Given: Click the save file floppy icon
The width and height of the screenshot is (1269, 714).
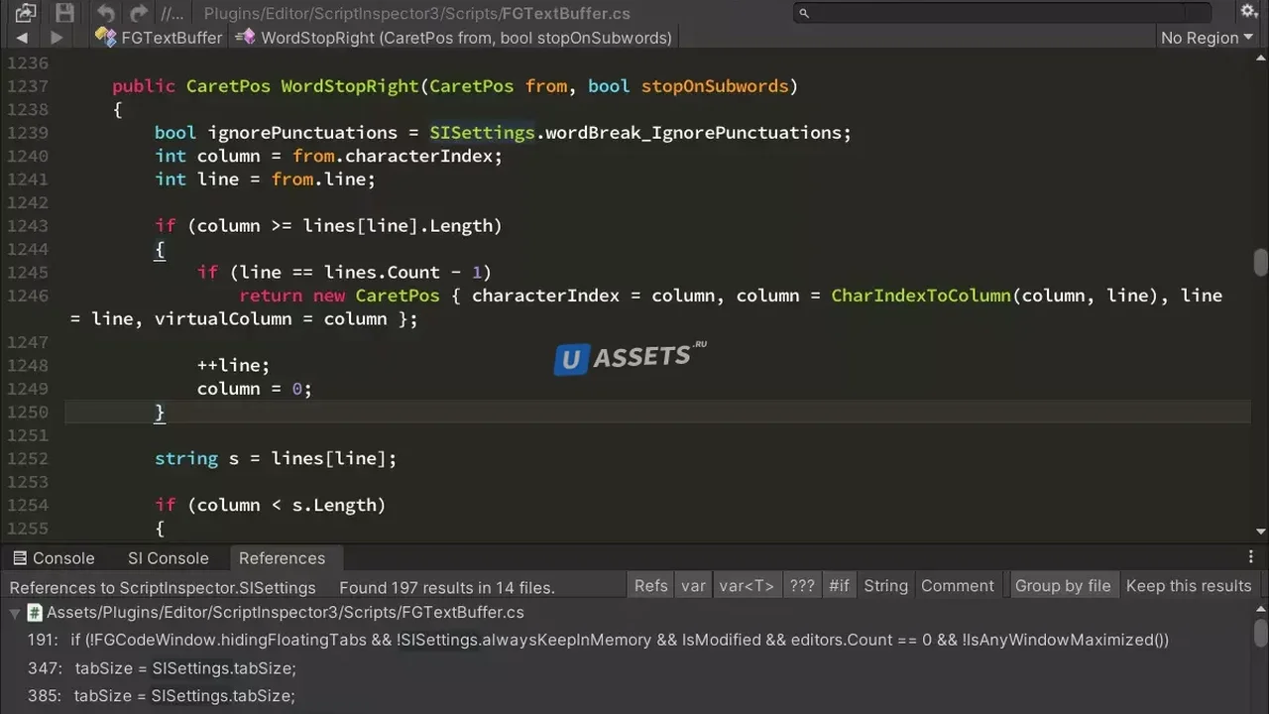Looking at the screenshot, I should pyautogui.click(x=64, y=13).
